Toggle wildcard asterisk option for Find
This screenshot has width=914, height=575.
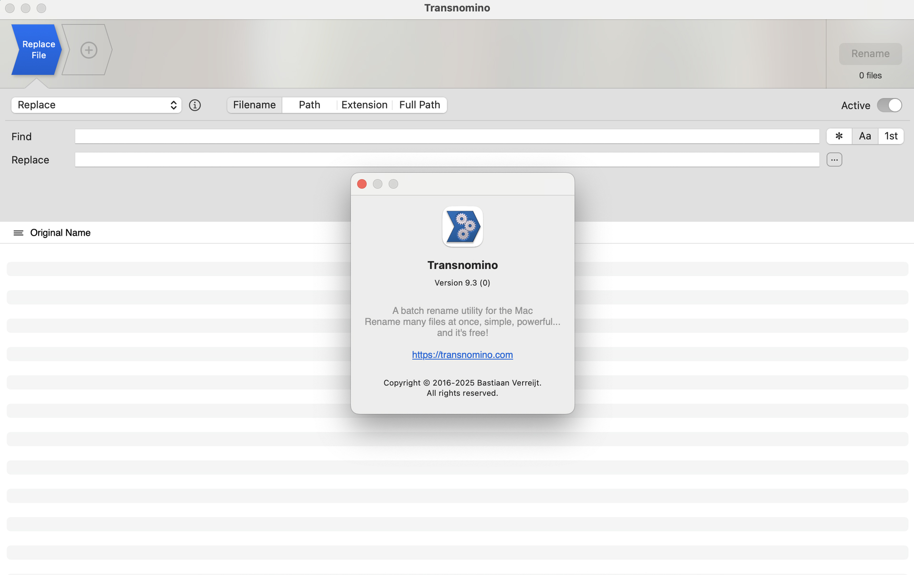tap(839, 136)
